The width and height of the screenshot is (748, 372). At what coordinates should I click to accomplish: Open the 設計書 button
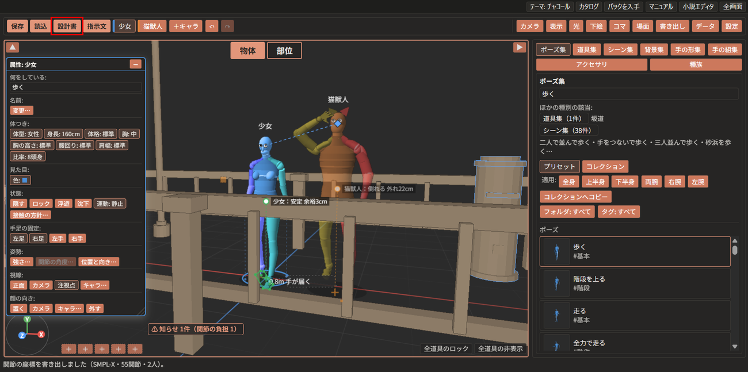pyautogui.click(x=66, y=26)
